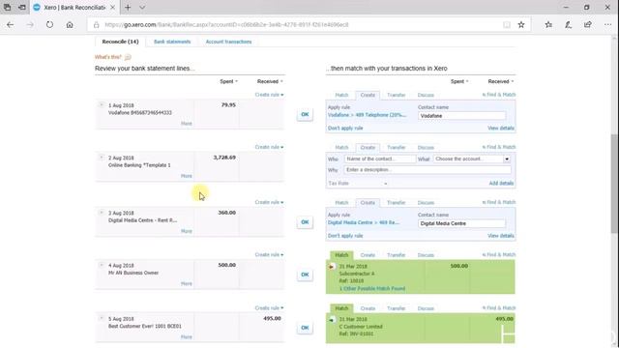The width and height of the screenshot is (619, 348).
Task: Click More on the Vodafone statement line
Action: [x=187, y=124]
